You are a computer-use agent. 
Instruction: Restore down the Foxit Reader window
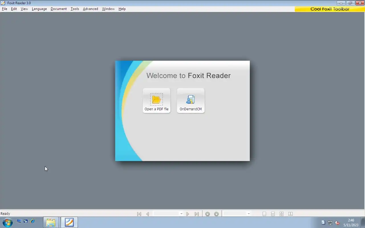350,3
